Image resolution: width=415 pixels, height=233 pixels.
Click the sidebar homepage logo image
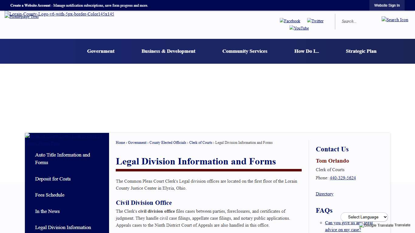pos(64,138)
